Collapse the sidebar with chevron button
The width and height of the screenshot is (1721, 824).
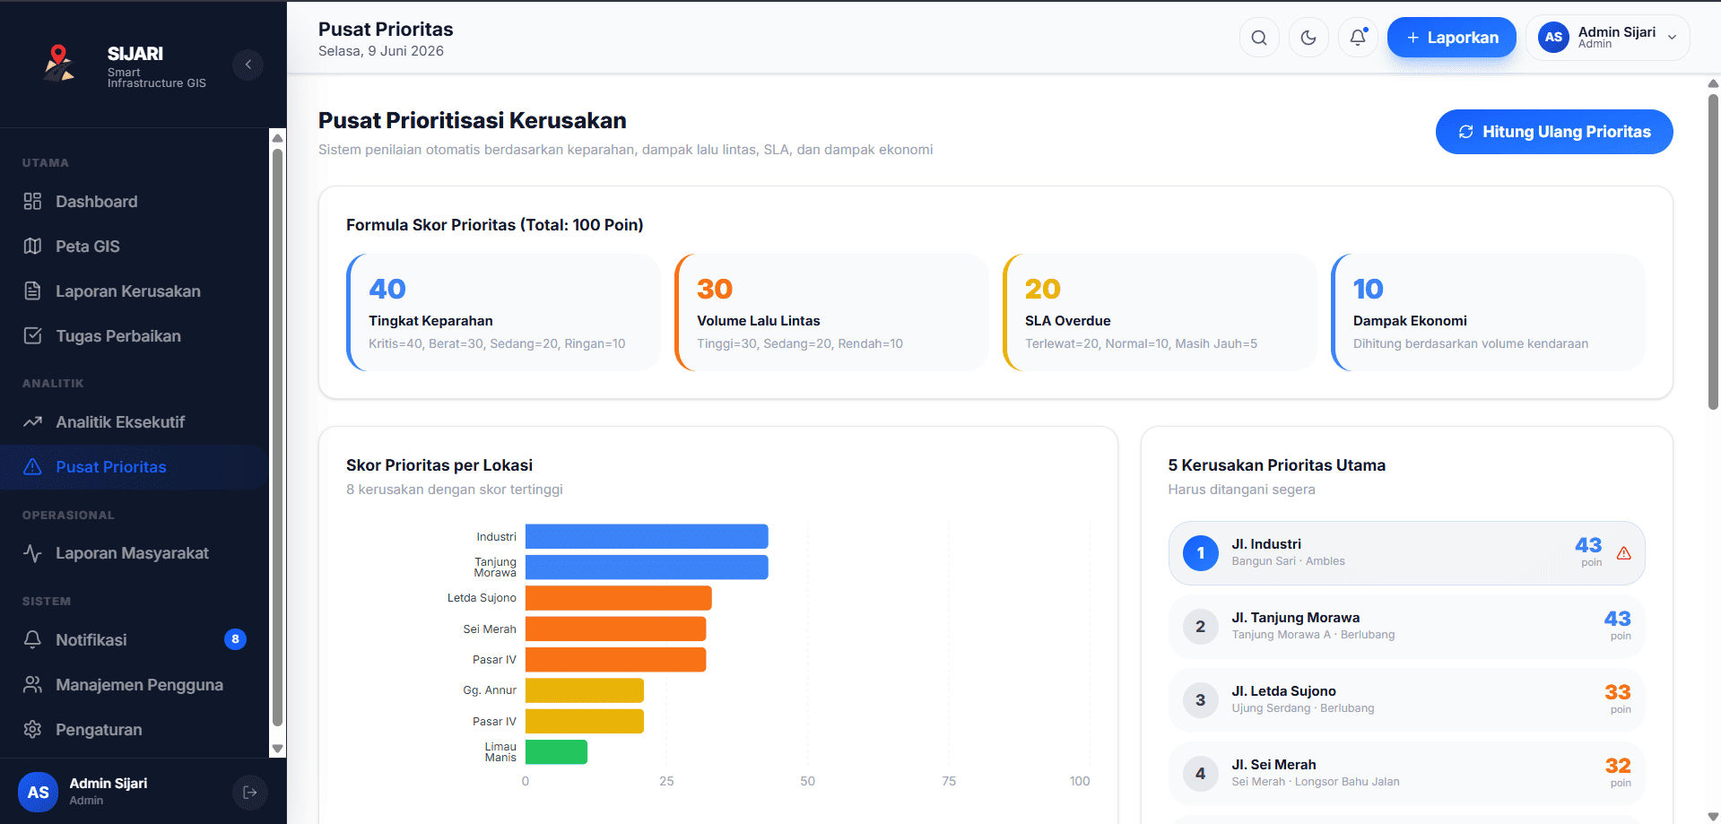coord(248,65)
